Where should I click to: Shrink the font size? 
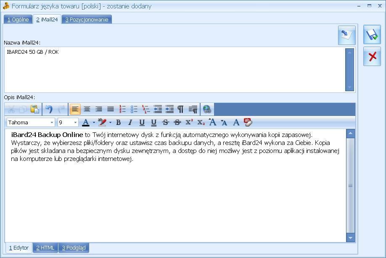tap(224, 122)
